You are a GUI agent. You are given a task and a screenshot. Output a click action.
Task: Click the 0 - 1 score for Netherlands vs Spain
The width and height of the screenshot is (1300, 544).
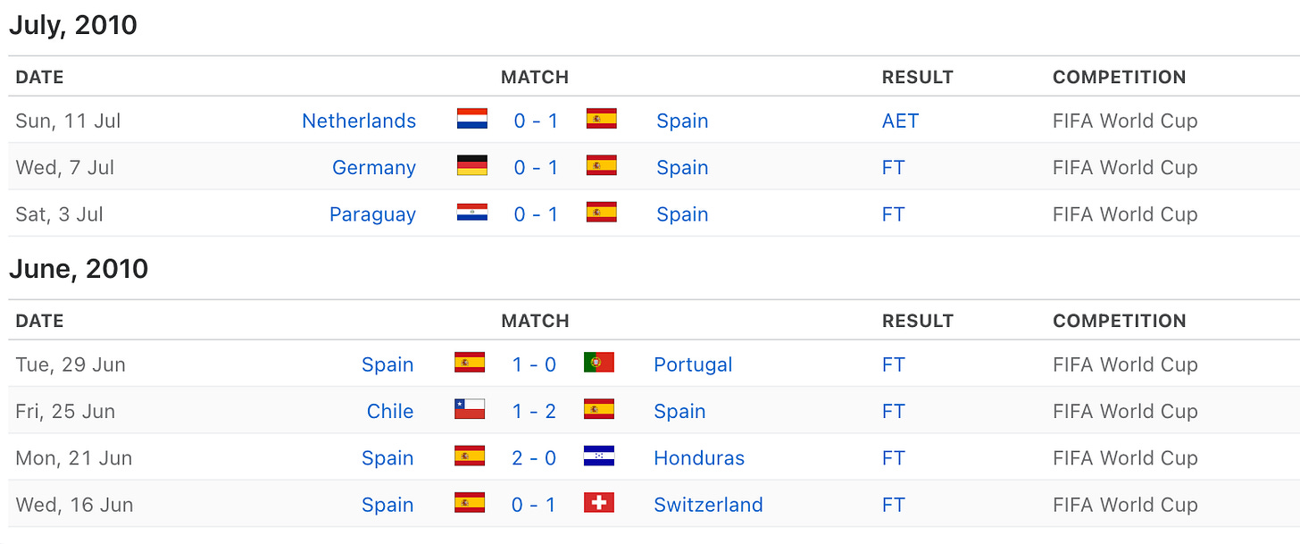tap(536, 121)
